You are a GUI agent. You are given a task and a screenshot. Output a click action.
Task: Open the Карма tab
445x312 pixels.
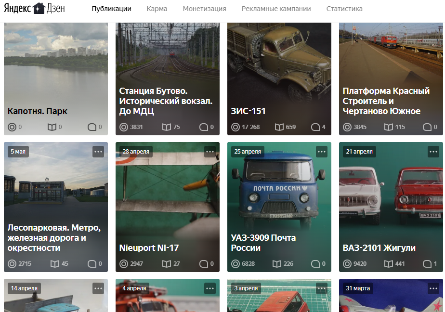point(157,9)
